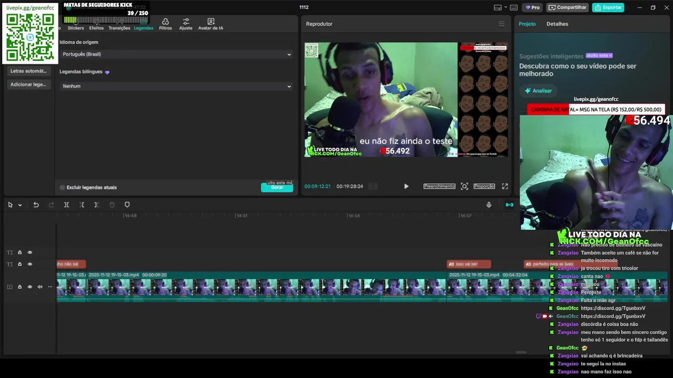Viewport: 673px width, 378px height.
Task: Delete the selected clip with trash icon
Action: [111, 205]
